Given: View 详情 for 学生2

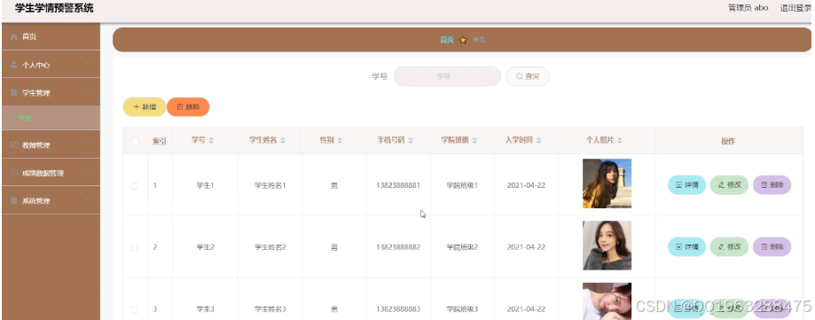Looking at the screenshot, I should [x=686, y=246].
